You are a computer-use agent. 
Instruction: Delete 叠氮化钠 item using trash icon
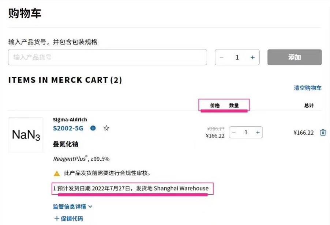click(322, 133)
